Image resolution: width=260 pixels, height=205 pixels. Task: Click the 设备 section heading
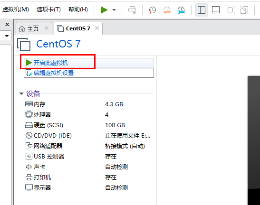[33, 93]
